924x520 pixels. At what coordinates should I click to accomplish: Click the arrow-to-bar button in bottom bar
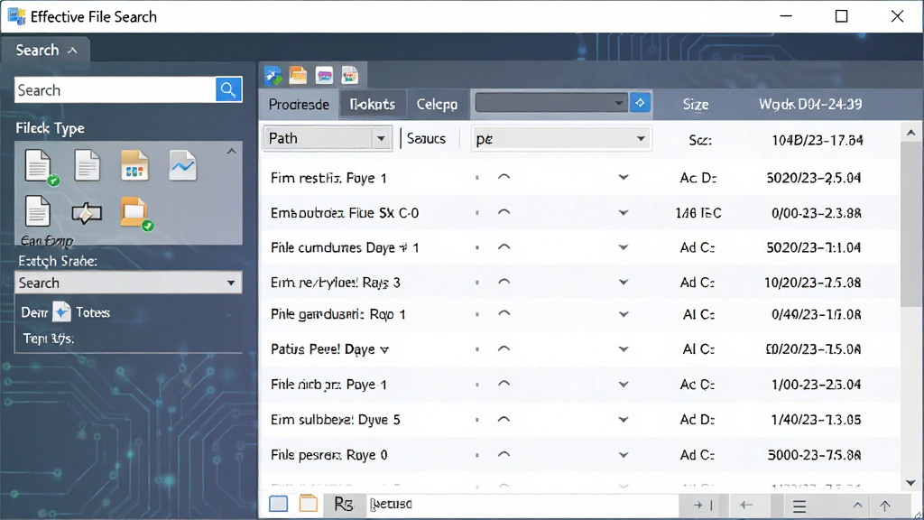702,506
